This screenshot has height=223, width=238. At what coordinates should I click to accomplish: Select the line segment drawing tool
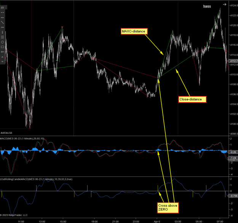point(2,13)
